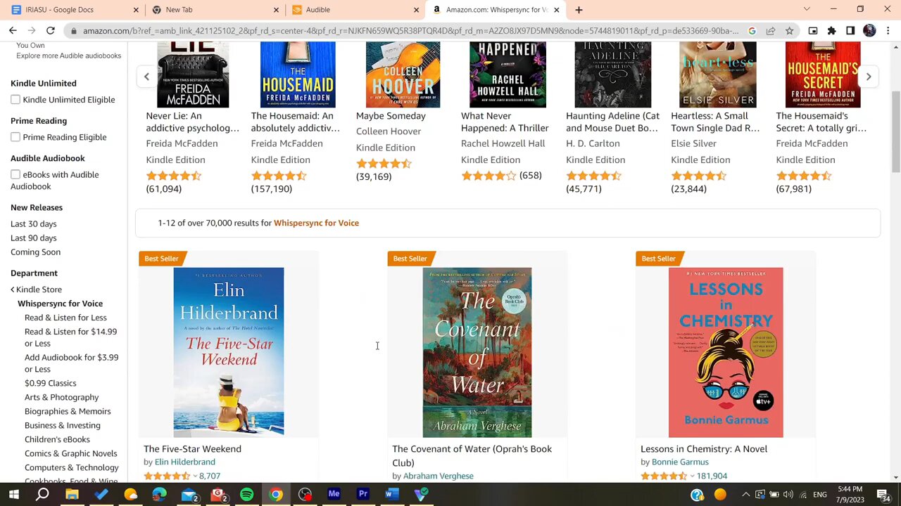The image size is (901, 506).
Task: Open media control icon in the Chrome toolbar
Action: (x=813, y=31)
